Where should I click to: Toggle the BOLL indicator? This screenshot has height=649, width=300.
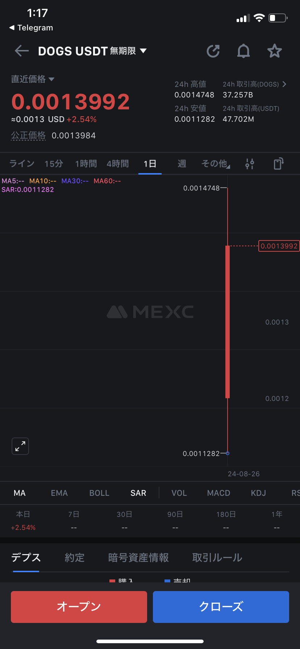tap(99, 493)
